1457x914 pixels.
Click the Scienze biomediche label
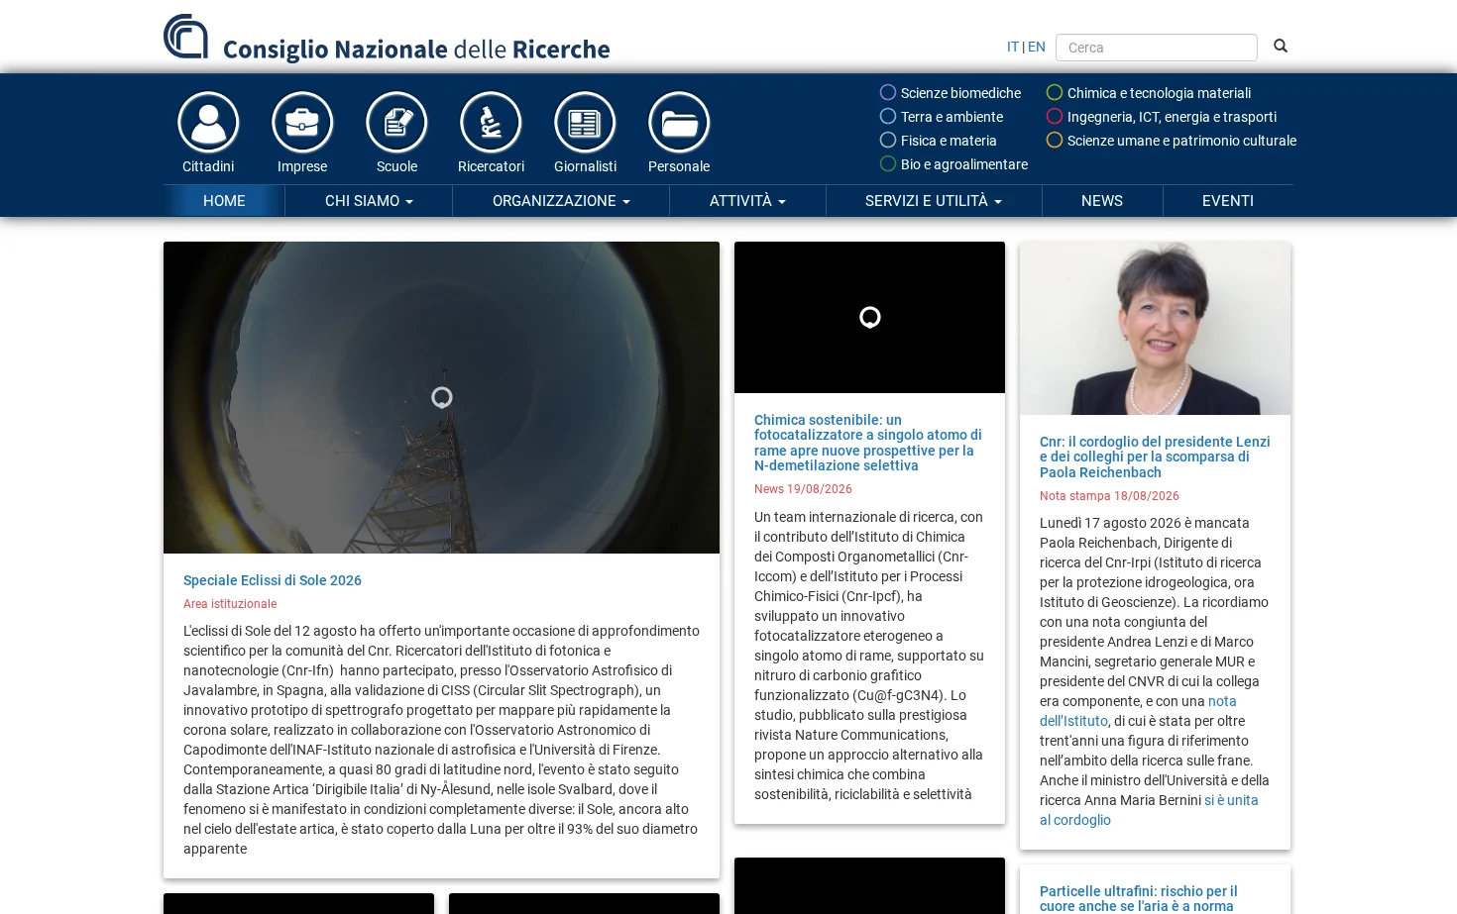[960, 93]
